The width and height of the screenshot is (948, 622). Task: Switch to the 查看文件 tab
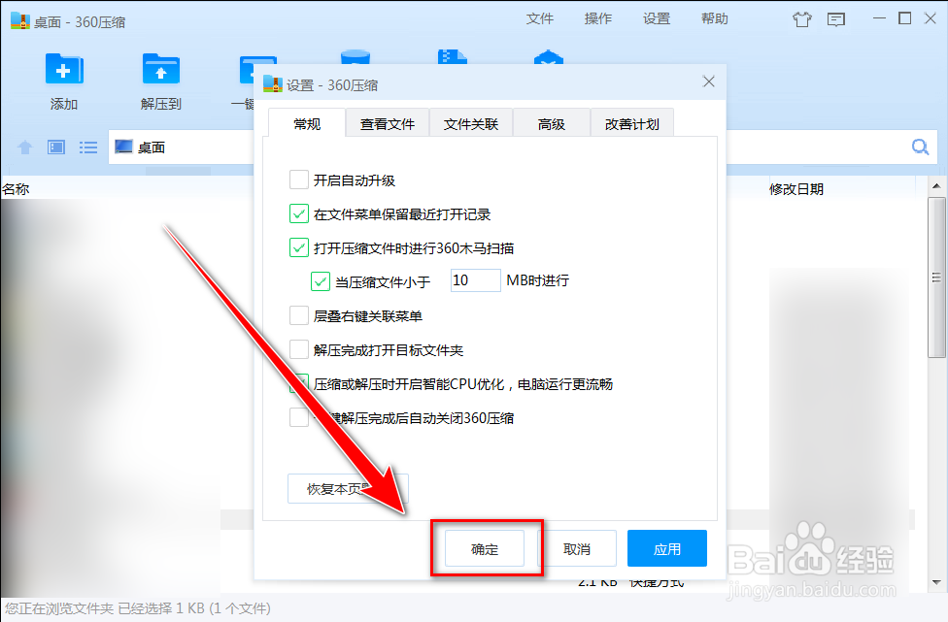tap(388, 124)
